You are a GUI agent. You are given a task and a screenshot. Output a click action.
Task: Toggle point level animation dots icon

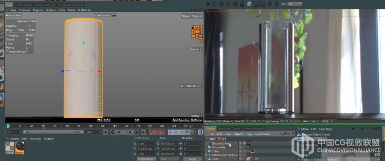(193, 132)
